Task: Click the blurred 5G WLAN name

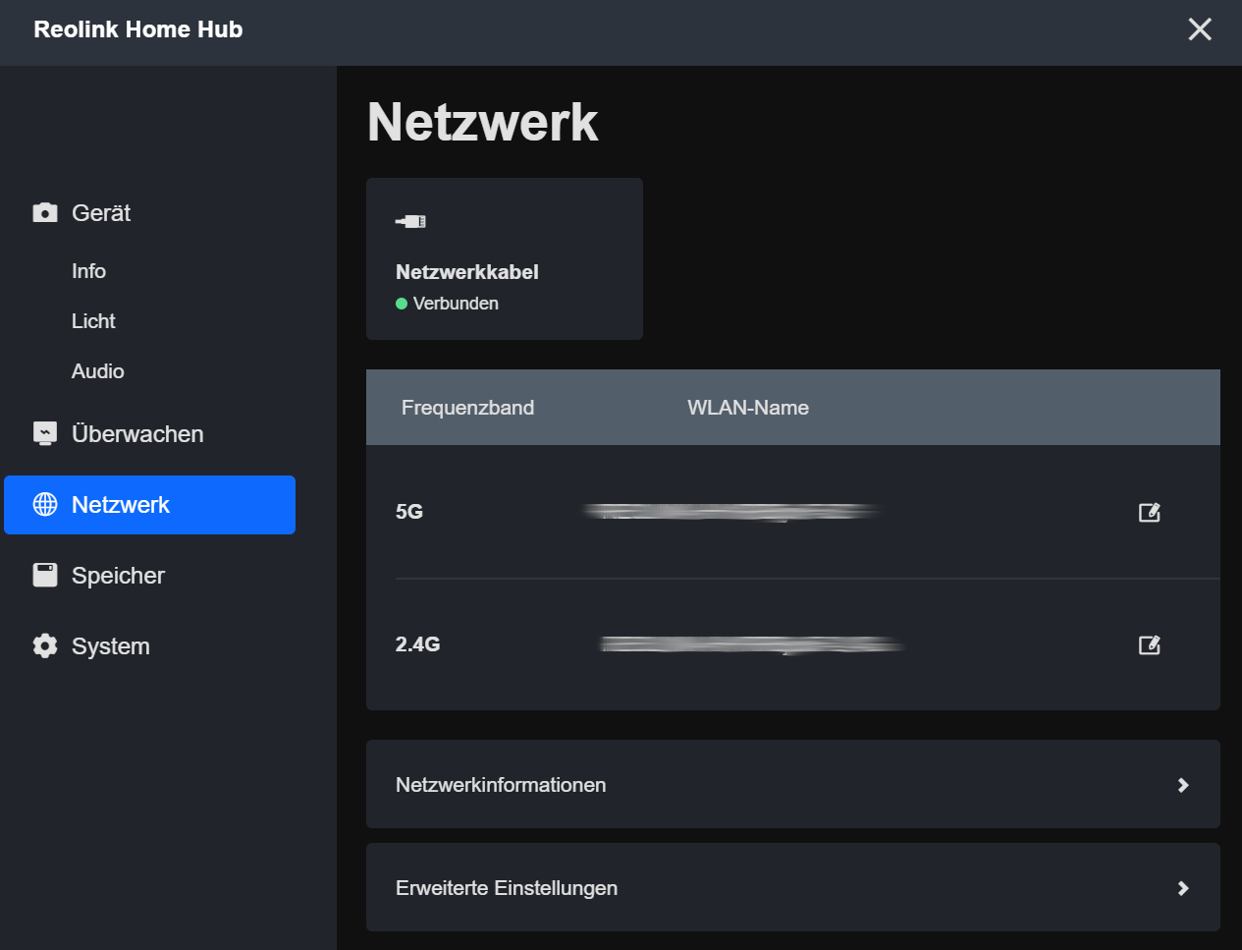Action: point(731,512)
